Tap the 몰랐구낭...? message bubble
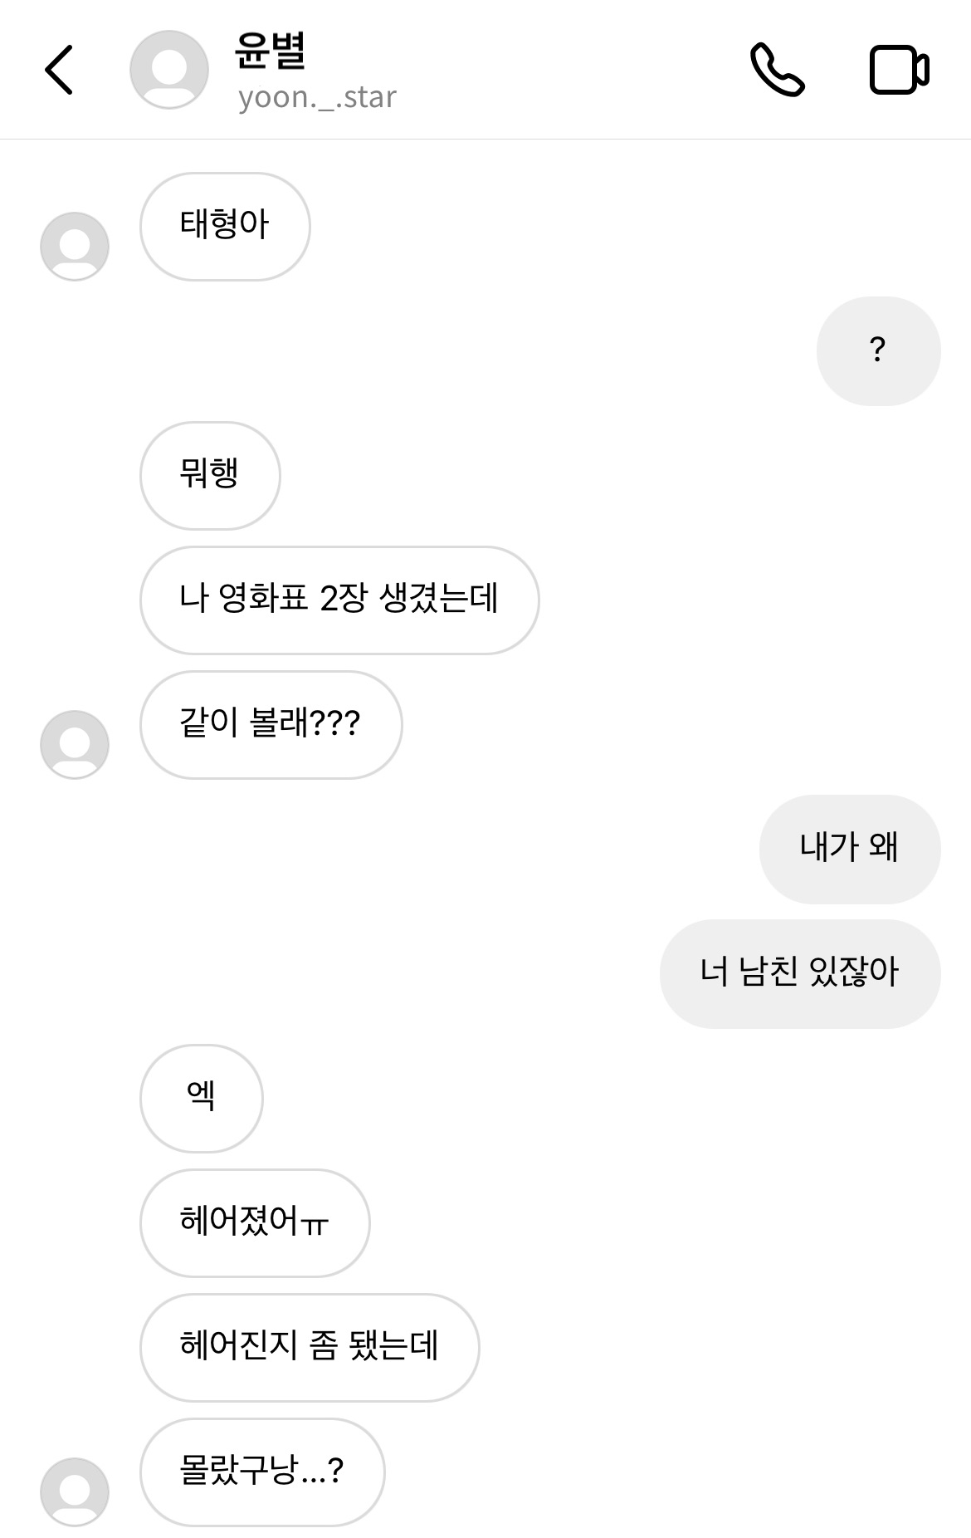Screen dimensions: 971x1538 click(x=262, y=1472)
